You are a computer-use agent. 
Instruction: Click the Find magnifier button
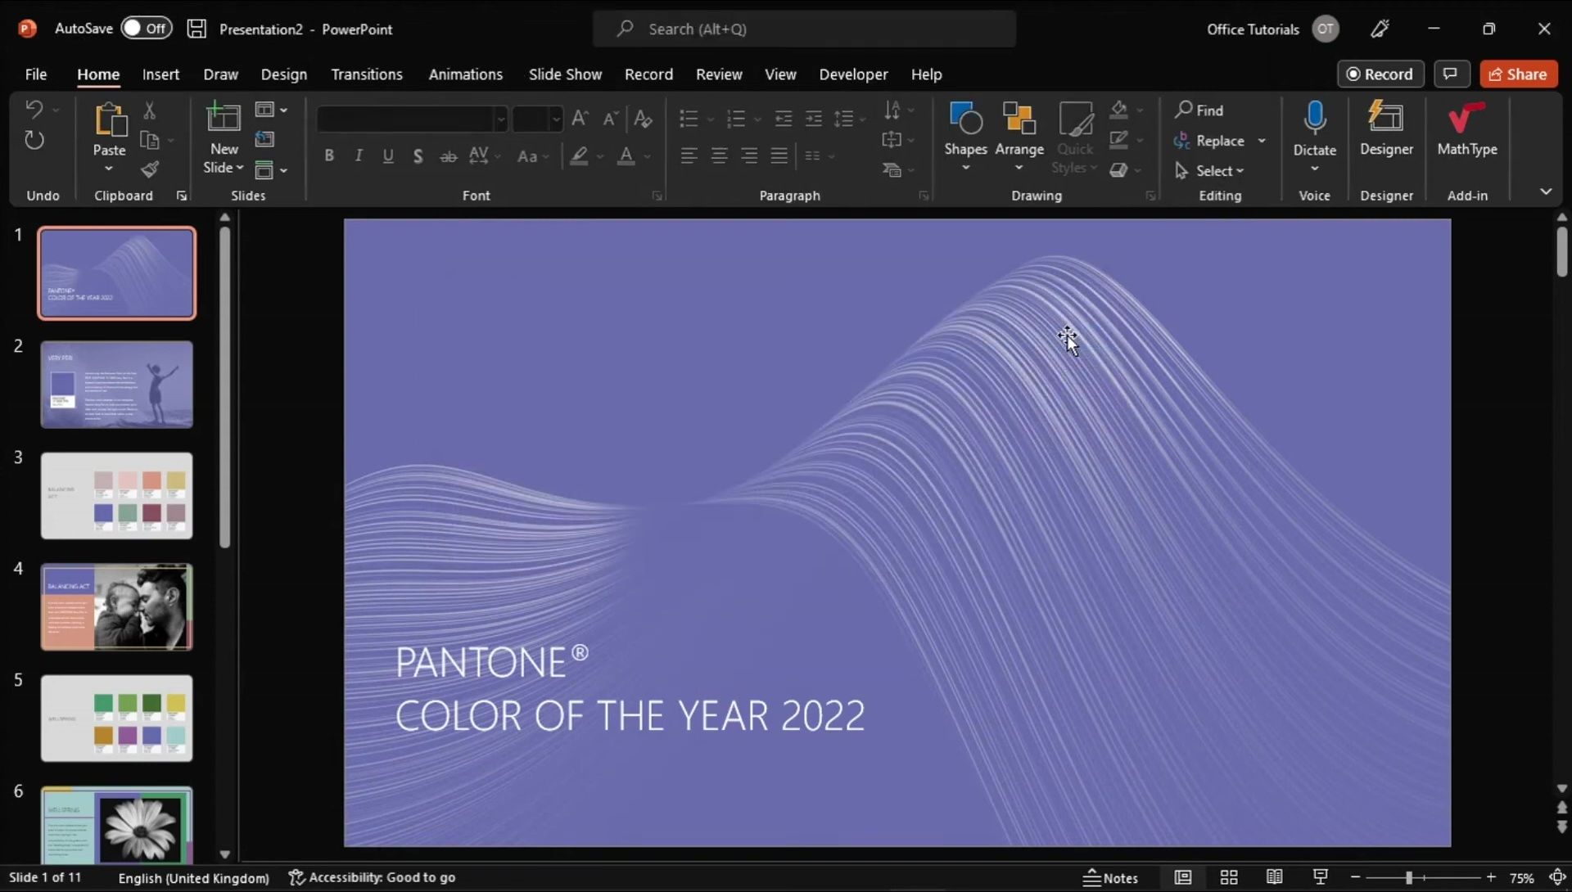click(1199, 110)
